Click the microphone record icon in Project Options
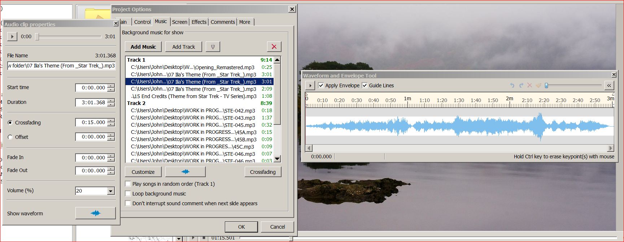This screenshot has height=242, width=624. pyautogui.click(x=213, y=47)
